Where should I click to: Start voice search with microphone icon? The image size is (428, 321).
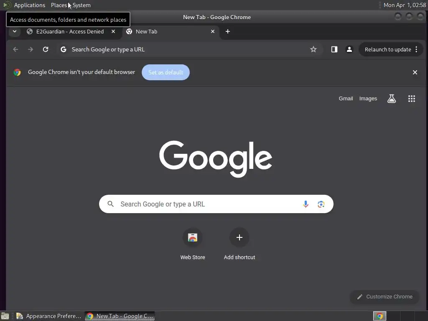point(306,204)
